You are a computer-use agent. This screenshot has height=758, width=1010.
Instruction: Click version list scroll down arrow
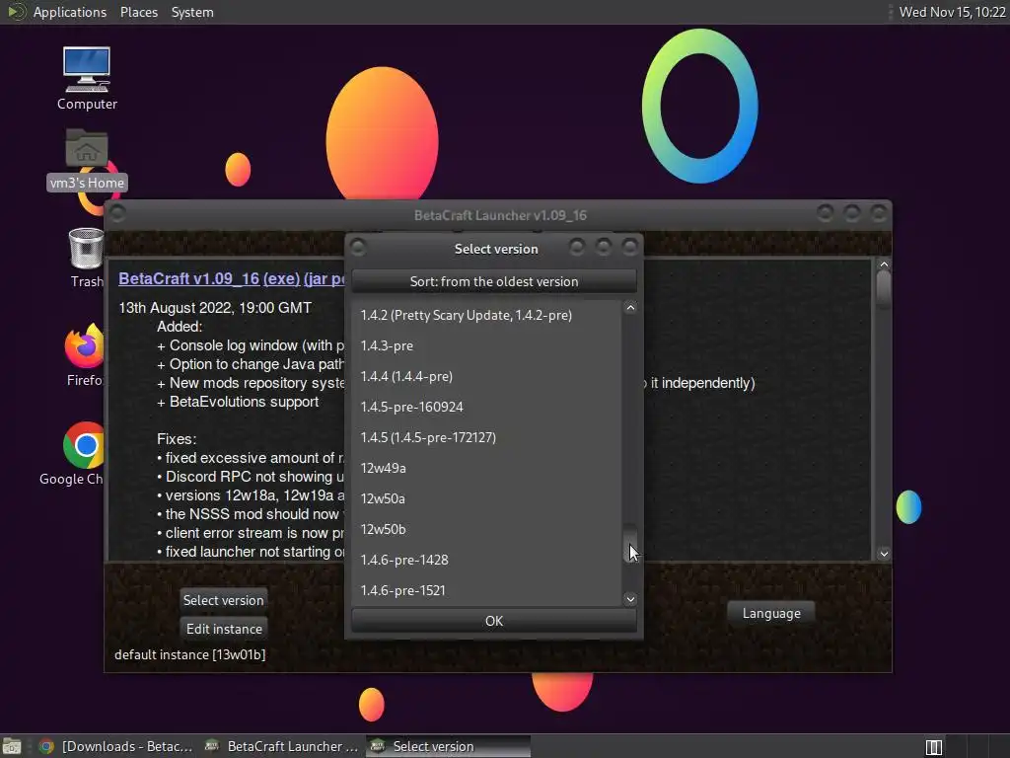pyautogui.click(x=630, y=599)
